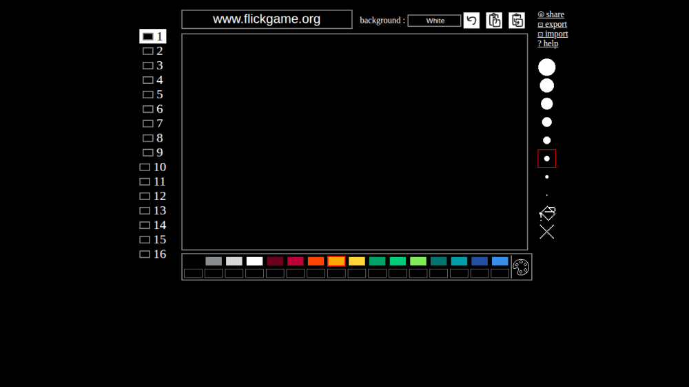Open the share link

pos(551,14)
